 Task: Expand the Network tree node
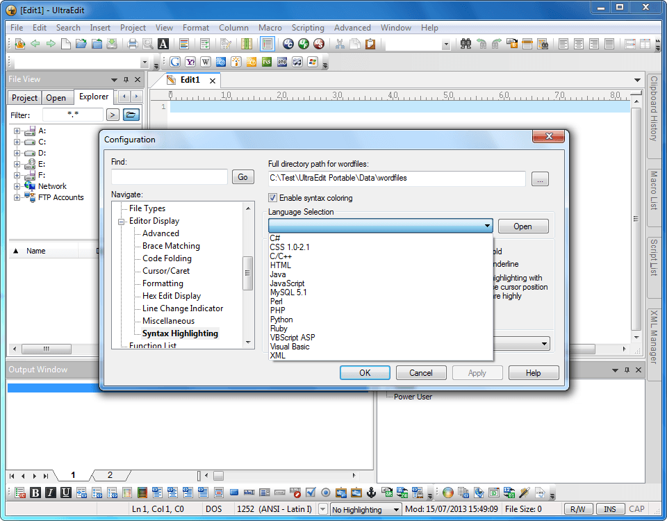pyautogui.click(x=17, y=186)
